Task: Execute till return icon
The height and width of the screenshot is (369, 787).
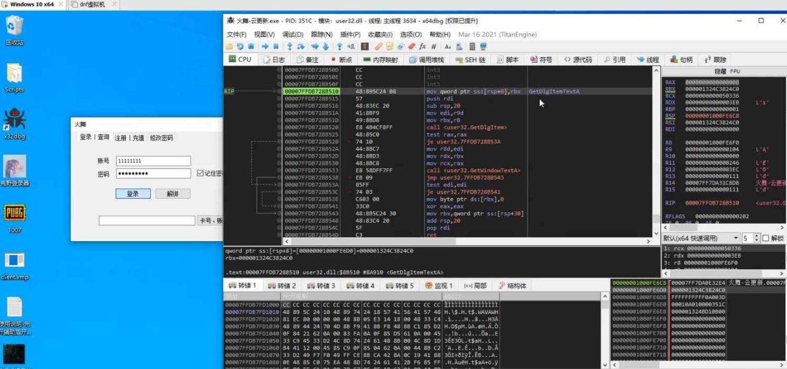Action: tap(339, 46)
